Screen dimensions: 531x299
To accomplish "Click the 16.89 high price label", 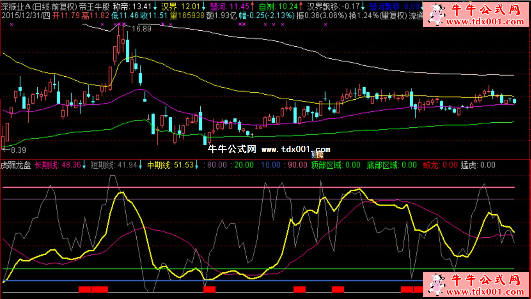I will coord(141,29).
